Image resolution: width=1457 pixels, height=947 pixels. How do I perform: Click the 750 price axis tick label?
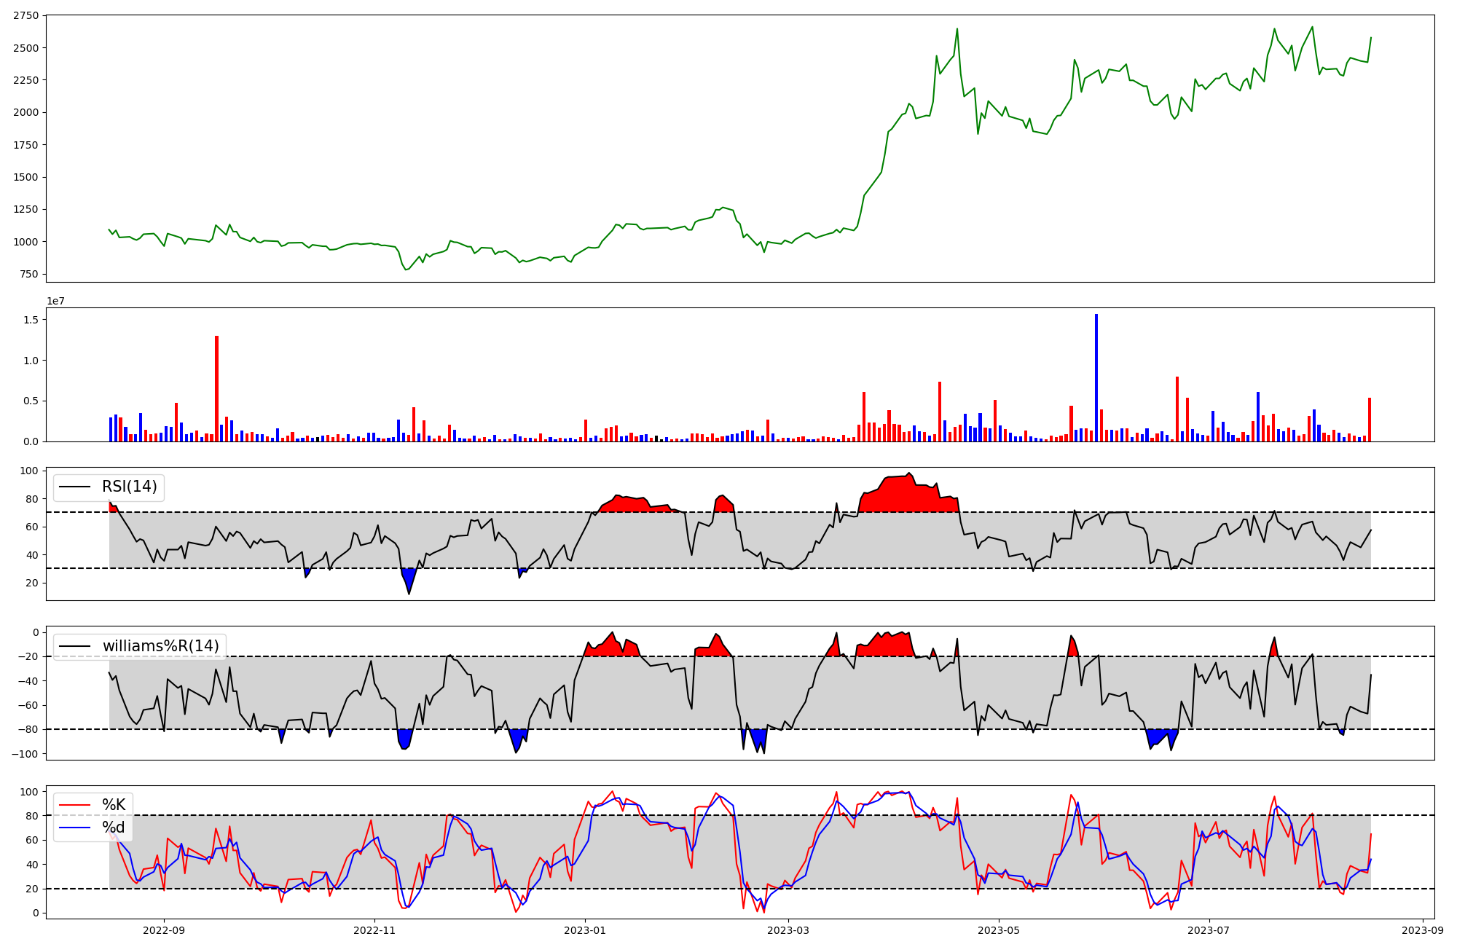[x=28, y=275]
